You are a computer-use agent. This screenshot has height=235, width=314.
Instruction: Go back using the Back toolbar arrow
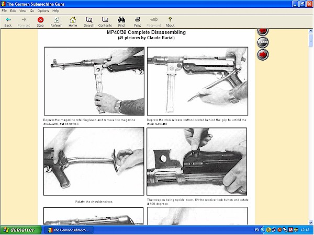(8, 20)
